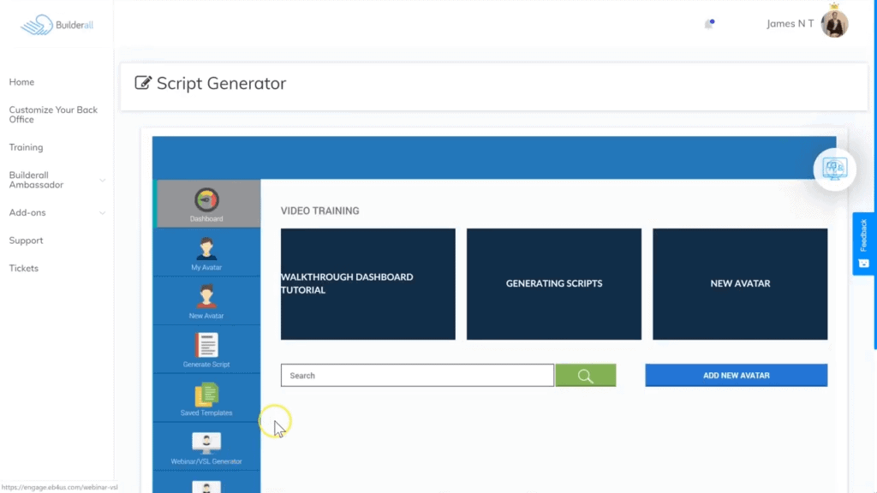The image size is (877, 493).
Task: Open James N T profile avatar
Action: click(x=834, y=23)
